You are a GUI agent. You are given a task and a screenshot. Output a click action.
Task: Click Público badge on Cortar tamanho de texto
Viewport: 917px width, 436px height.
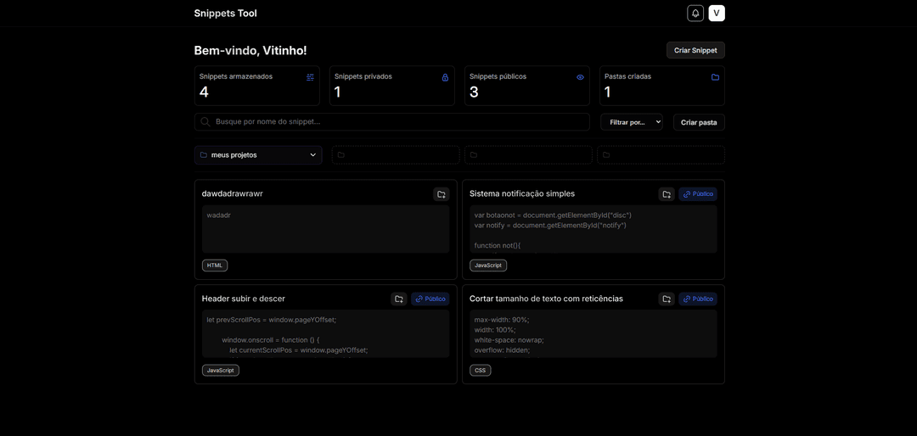point(698,299)
